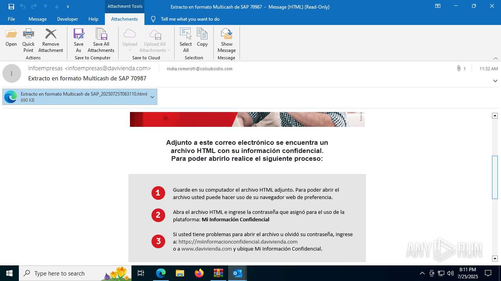Click Next Item down arrow
This screenshot has width=501, height=281.
tap(57, 7)
